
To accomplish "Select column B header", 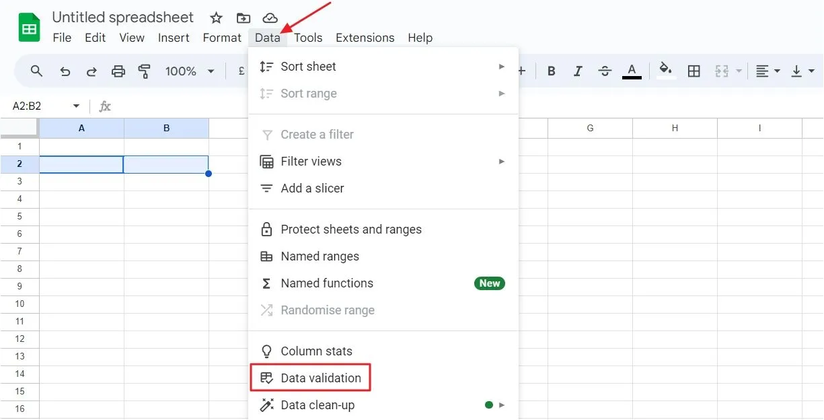I will 167,128.
